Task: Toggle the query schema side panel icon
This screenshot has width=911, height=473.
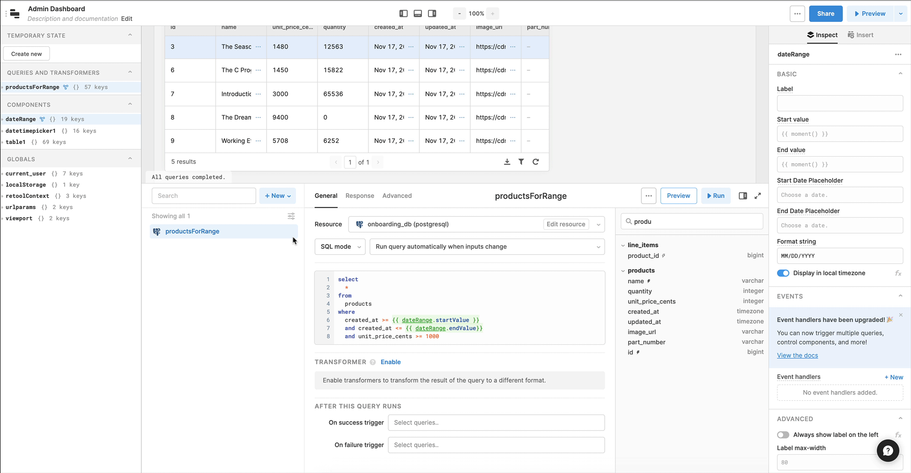Action: coord(743,196)
